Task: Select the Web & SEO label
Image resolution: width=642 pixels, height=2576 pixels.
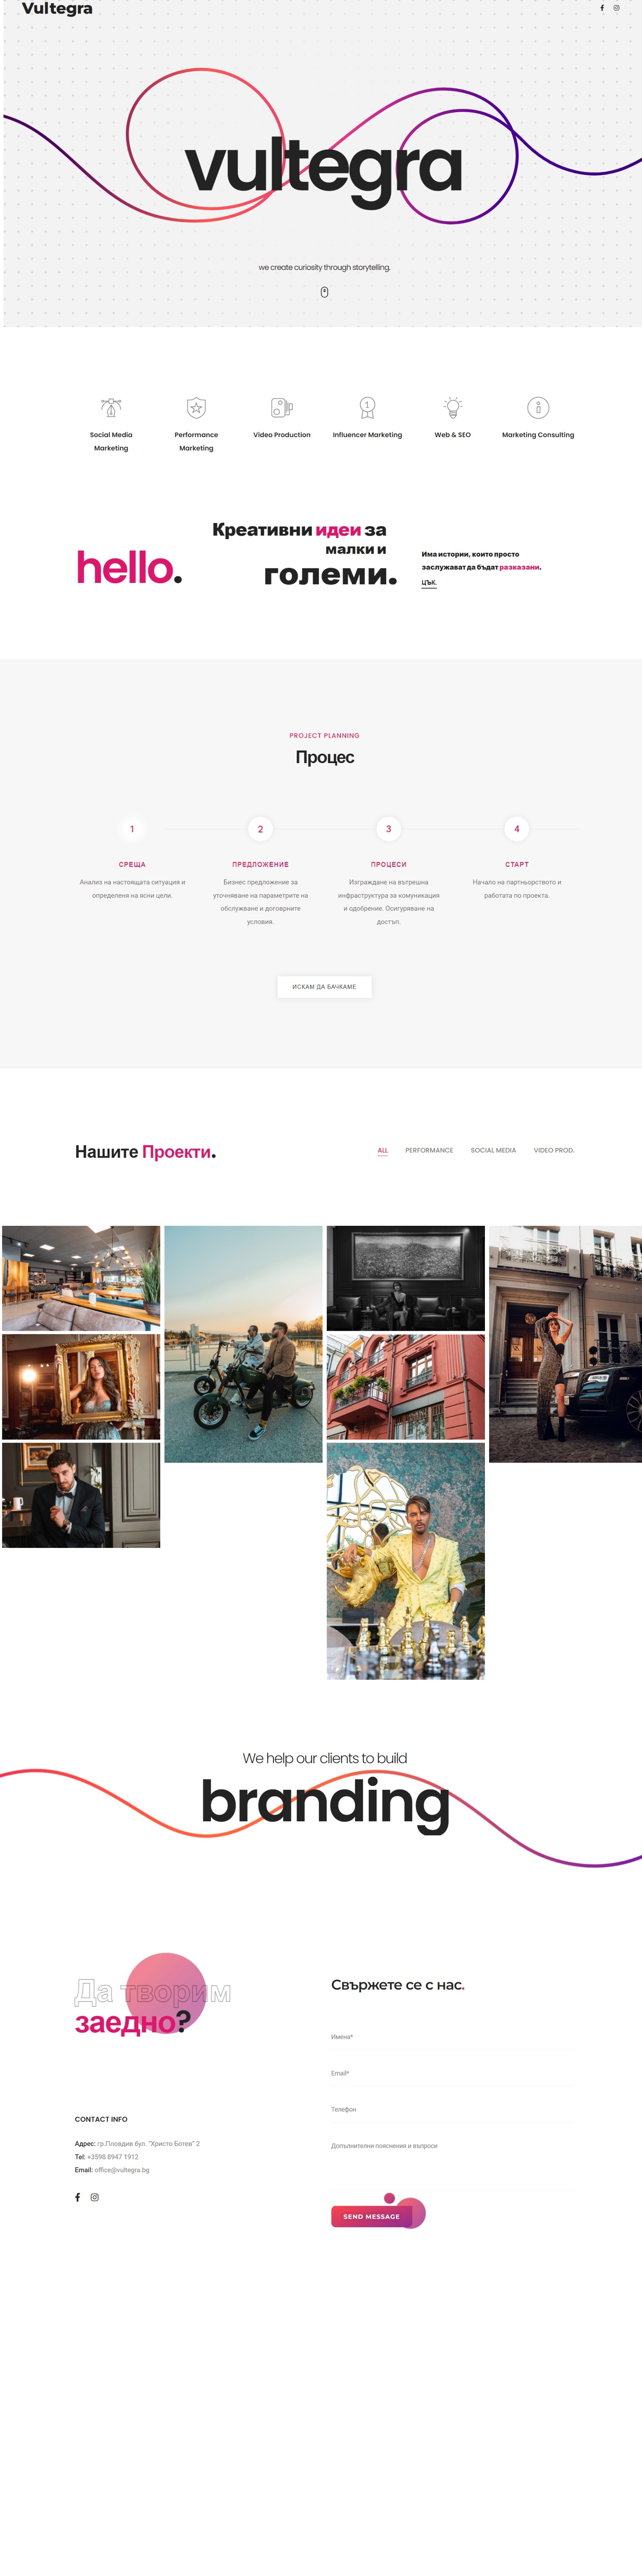Action: tap(453, 435)
